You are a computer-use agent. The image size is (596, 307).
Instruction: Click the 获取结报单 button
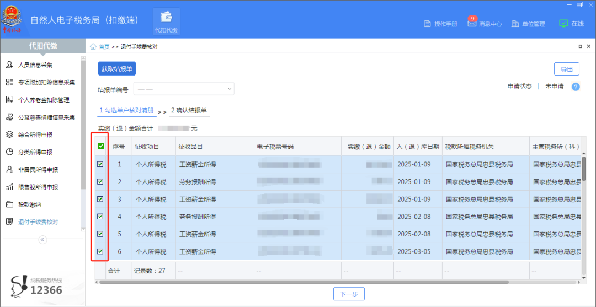[116, 69]
